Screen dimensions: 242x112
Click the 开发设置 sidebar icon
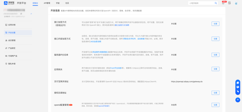(6, 33)
